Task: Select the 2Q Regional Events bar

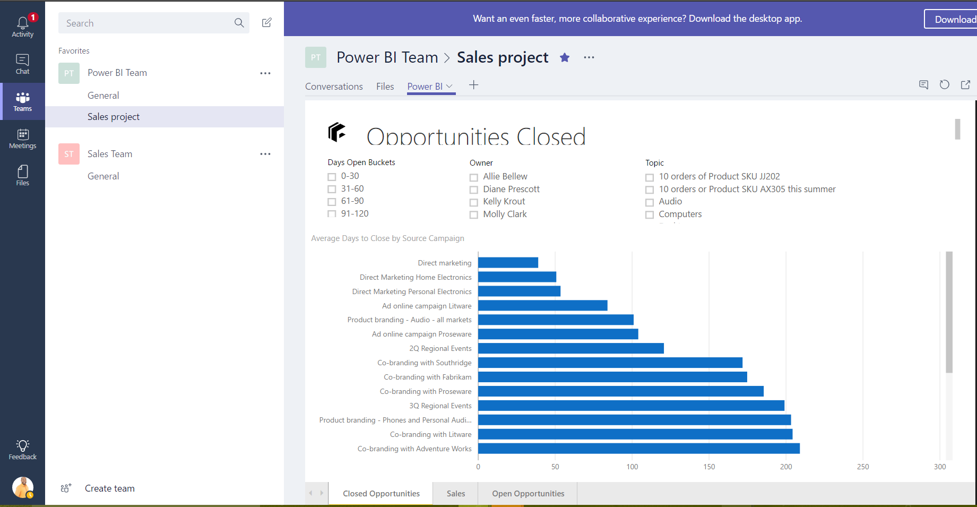Action: click(x=571, y=348)
